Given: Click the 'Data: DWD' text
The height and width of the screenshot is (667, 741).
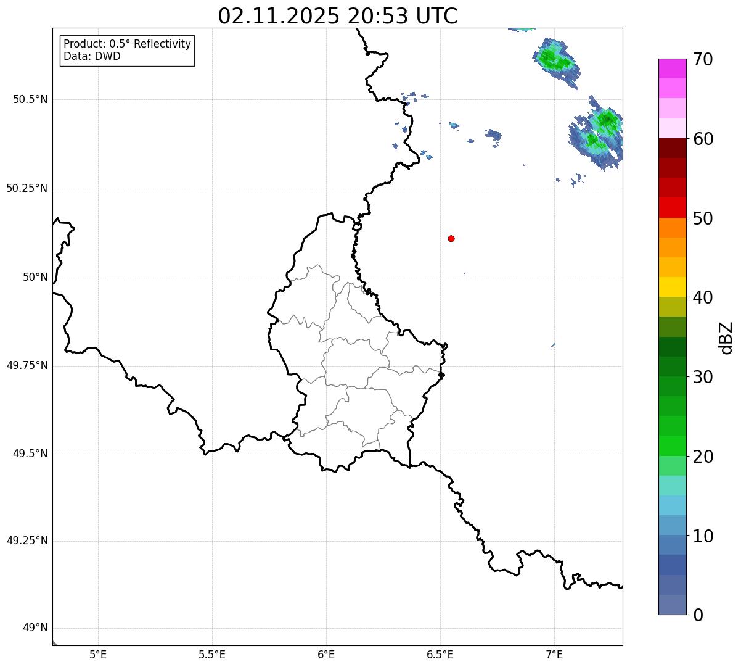Looking at the screenshot, I should click(x=92, y=57).
